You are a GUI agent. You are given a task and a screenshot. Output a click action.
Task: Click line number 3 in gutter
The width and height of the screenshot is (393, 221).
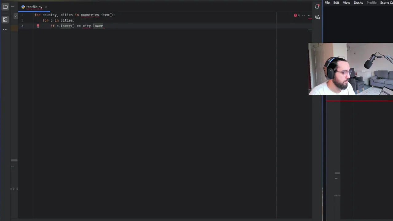coord(22,26)
